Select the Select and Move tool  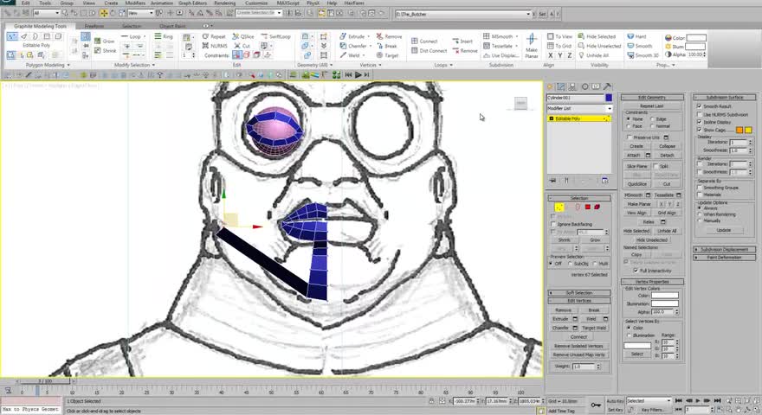point(104,13)
